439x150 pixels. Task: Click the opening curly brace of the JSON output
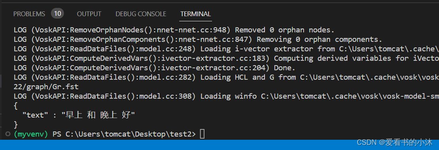[16, 105]
